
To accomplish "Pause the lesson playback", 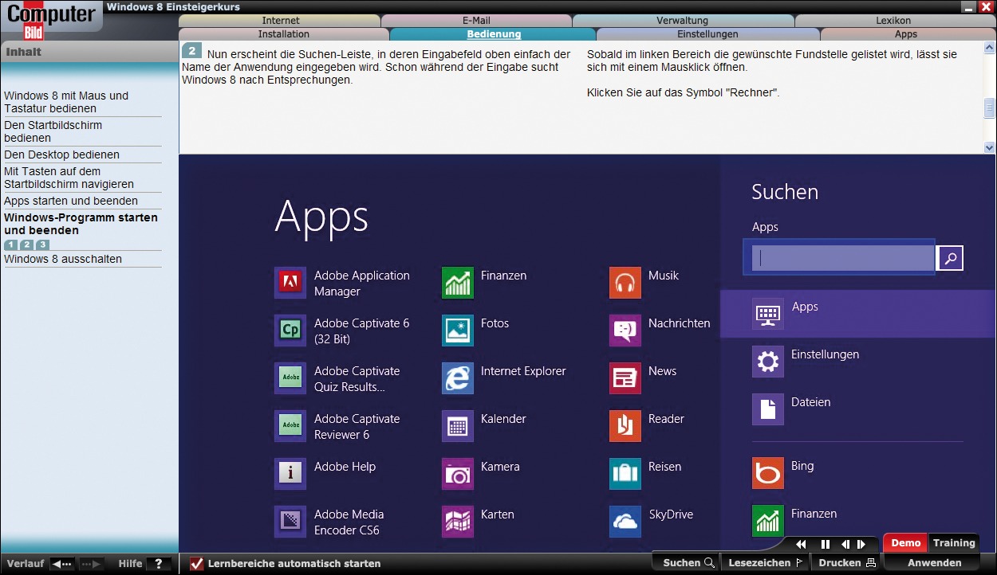I will pos(826,545).
